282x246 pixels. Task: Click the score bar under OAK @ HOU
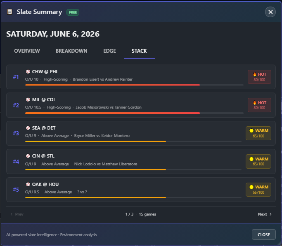click(133, 197)
